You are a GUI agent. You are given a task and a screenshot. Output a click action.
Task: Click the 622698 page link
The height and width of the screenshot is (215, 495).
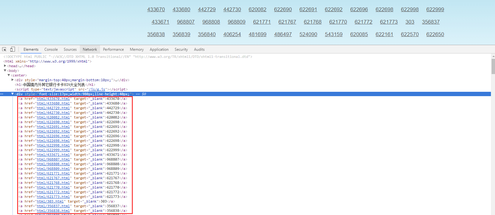384,10
